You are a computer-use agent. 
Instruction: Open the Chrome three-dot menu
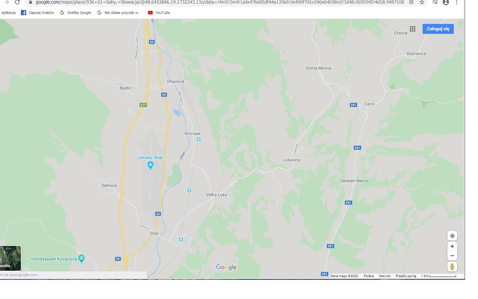pos(456,2)
